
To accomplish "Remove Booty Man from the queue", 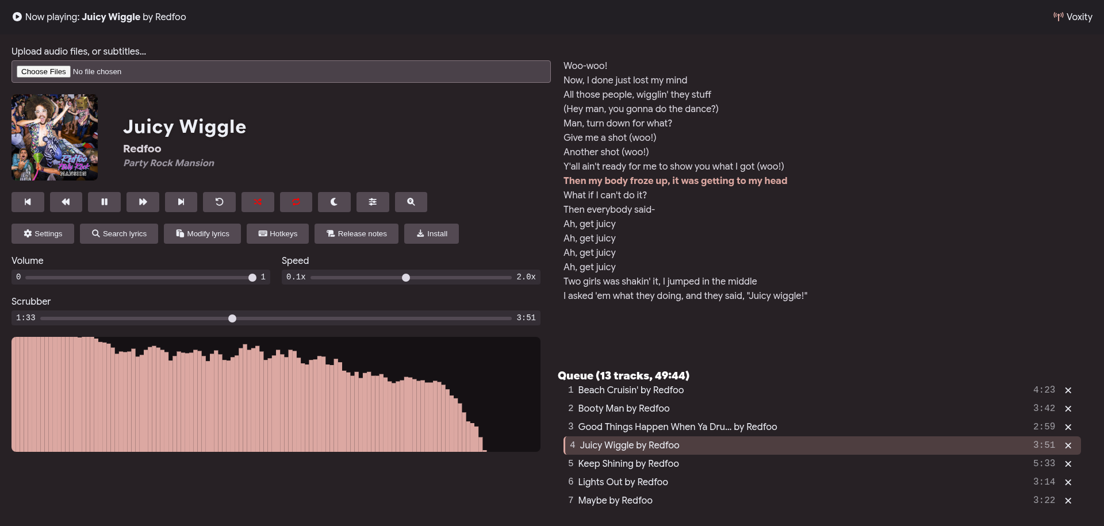I will [x=1068, y=409].
